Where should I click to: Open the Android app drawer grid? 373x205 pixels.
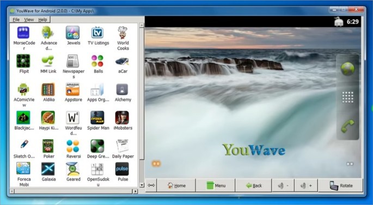(347, 97)
